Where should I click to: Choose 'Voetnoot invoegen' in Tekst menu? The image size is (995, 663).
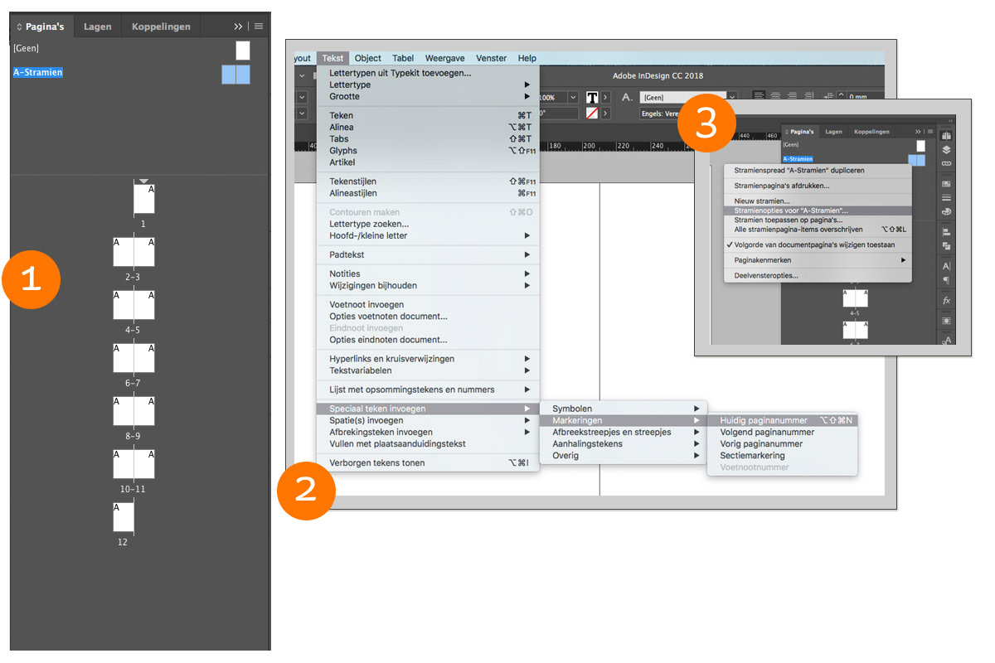coord(428,304)
